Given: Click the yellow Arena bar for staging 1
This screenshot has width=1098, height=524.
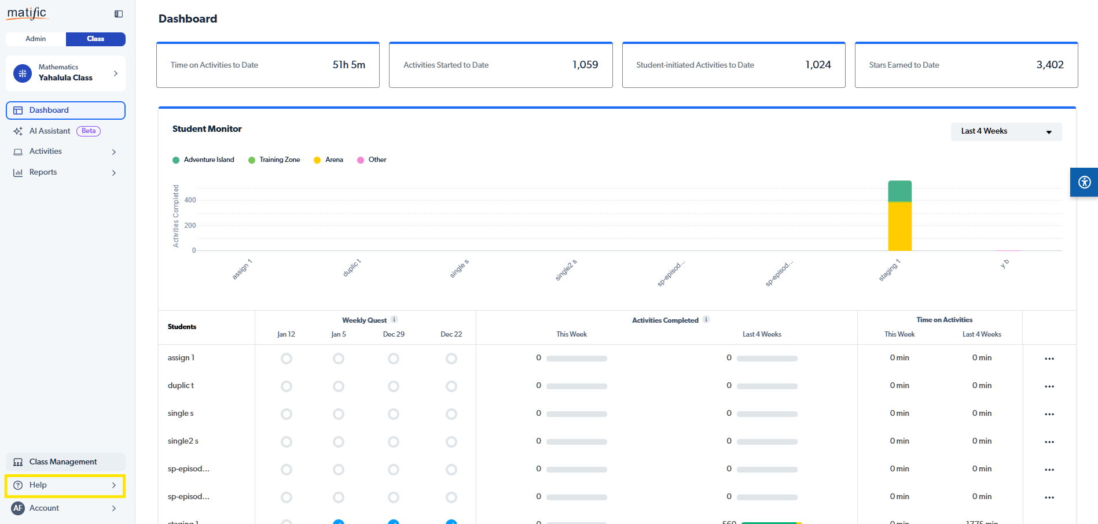Looking at the screenshot, I should click(899, 227).
